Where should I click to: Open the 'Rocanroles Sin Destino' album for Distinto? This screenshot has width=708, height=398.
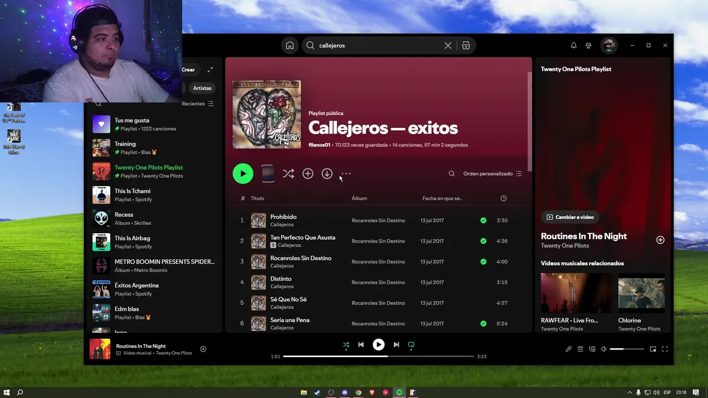(x=378, y=282)
